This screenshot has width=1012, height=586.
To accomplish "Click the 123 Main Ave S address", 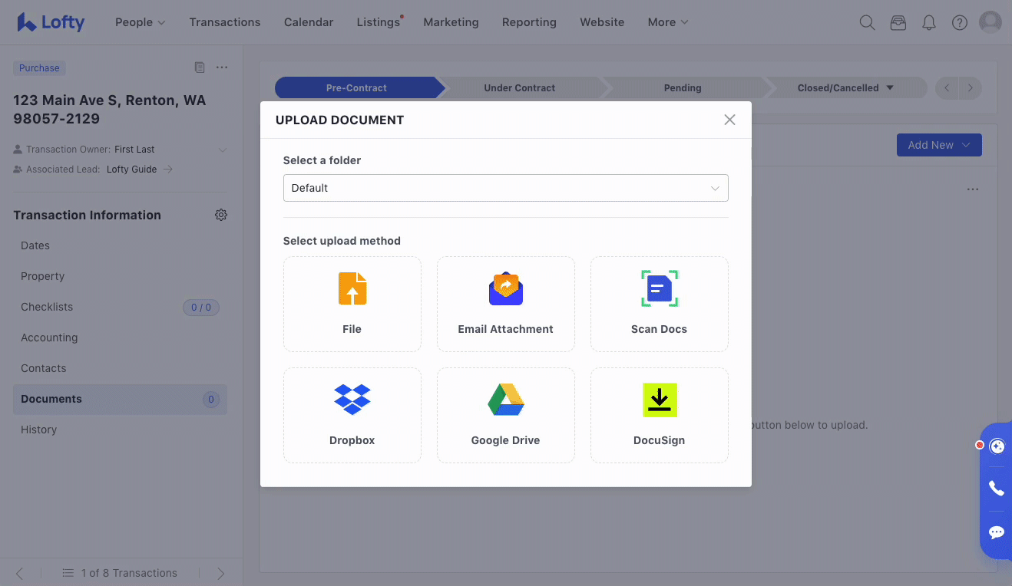I will coord(110,110).
